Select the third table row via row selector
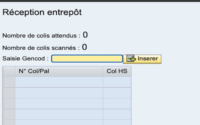This screenshot has width=200, height=125. 9,103
